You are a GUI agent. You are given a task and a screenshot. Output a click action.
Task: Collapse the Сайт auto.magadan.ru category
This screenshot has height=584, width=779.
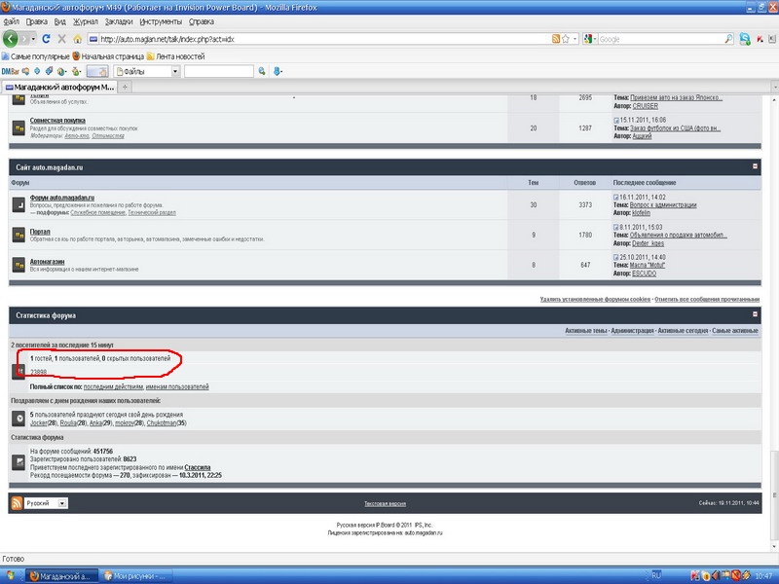755,166
